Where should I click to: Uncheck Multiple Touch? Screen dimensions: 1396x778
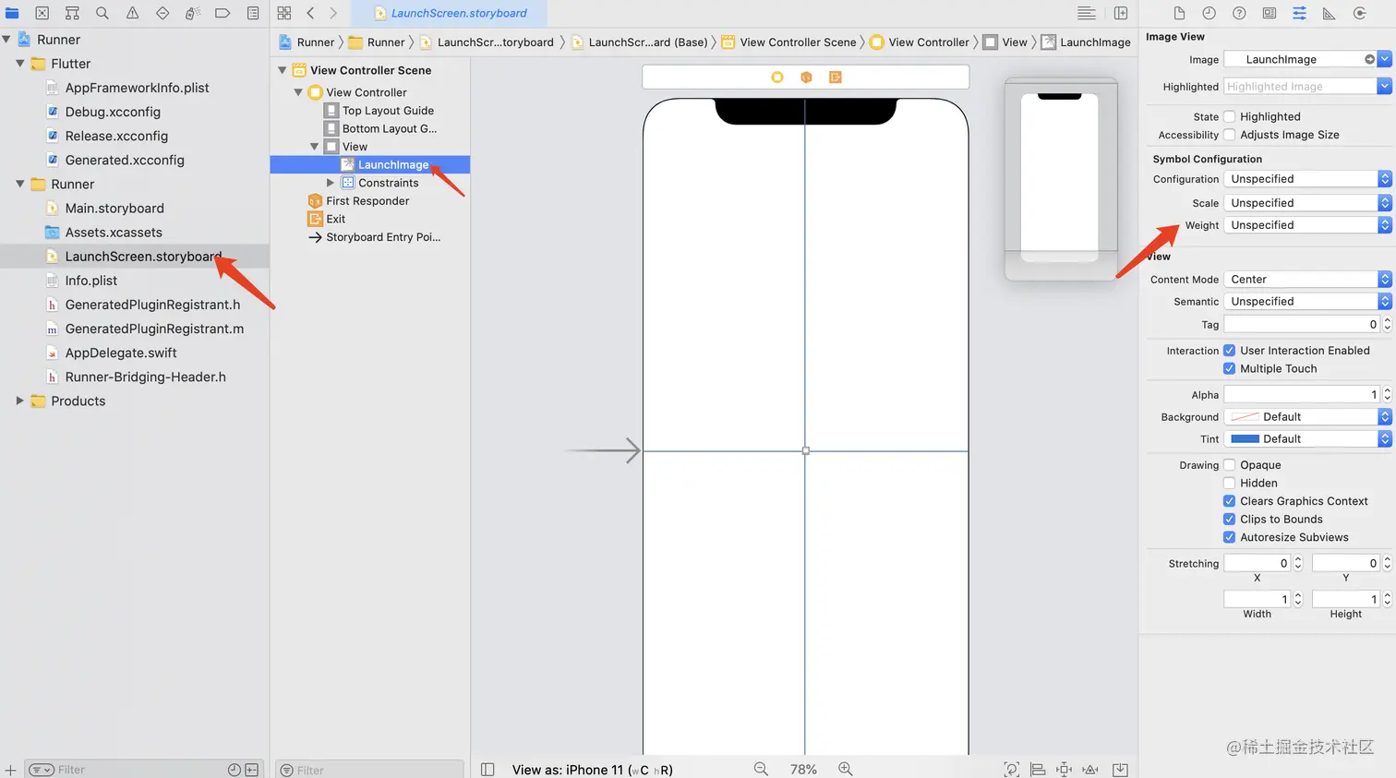(1229, 368)
